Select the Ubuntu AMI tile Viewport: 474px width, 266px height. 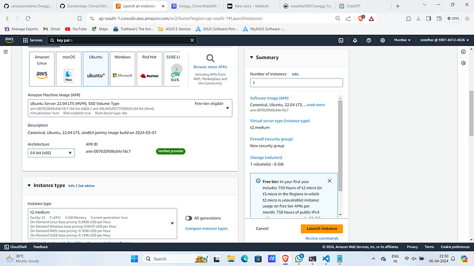point(96,69)
